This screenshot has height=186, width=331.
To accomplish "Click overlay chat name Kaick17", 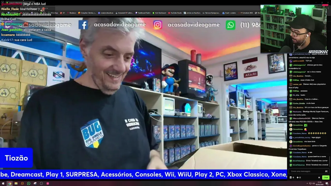I will point(7,40).
